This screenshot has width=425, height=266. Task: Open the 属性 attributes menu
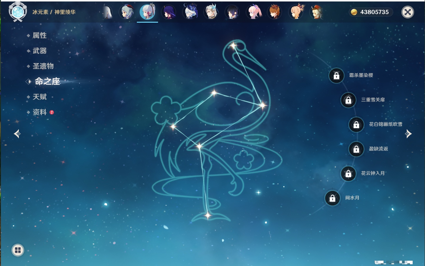(x=39, y=36)
